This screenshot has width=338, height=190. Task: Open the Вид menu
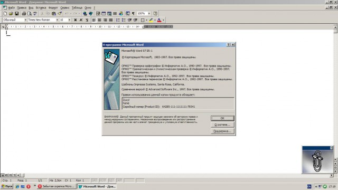[31, 8]
